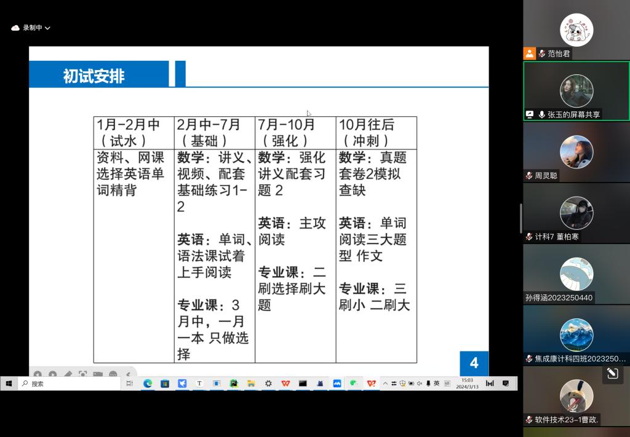Expand the recording status dropdown
Image resolution: width=630 pixels, height=437 pixels.
click(47, 28)
